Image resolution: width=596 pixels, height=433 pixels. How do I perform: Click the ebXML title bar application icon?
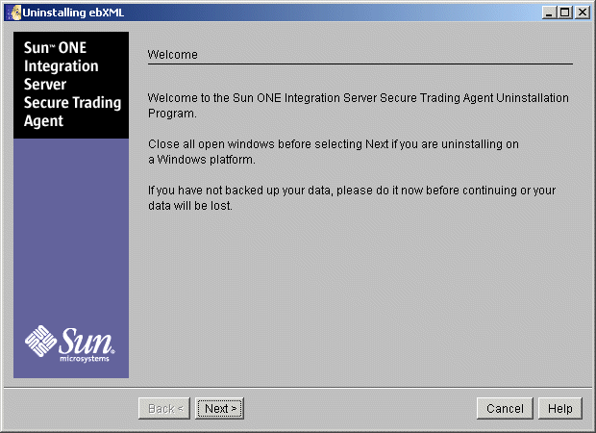pos(14,13)
